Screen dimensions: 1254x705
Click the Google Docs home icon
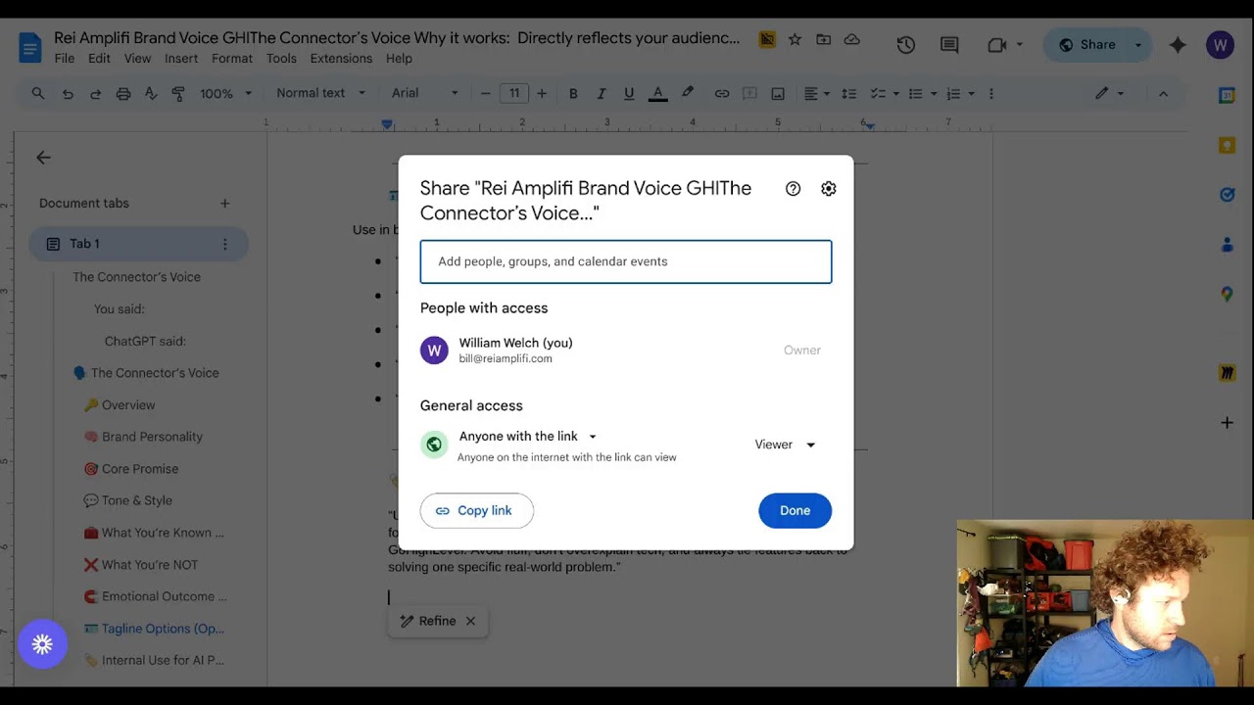coord(30,47)
